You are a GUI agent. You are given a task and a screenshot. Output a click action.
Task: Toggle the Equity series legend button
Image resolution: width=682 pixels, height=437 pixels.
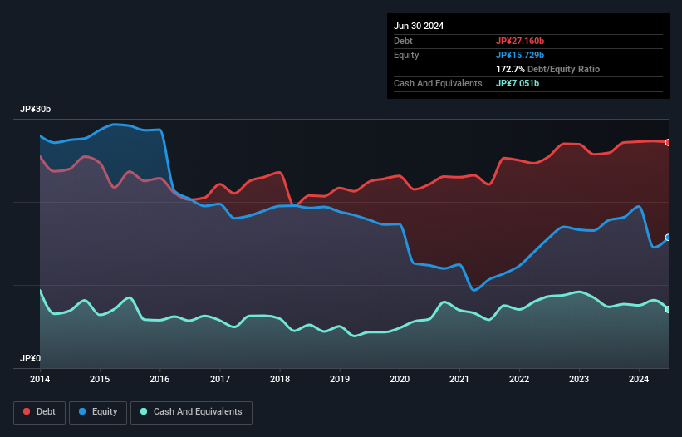(x=98, y=412)
